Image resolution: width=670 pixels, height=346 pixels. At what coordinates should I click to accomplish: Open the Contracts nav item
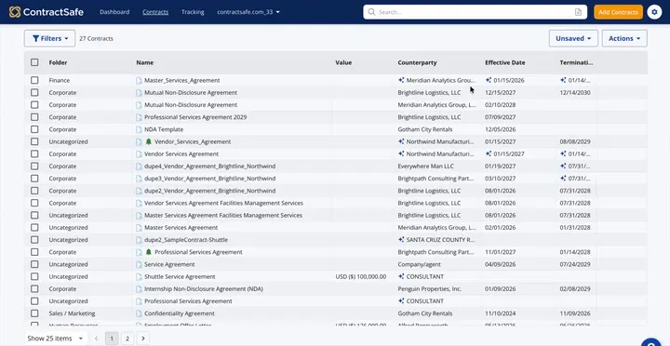point(155,12)
